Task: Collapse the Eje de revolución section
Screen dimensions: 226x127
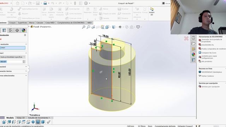Action: click(x=26, y=44)
